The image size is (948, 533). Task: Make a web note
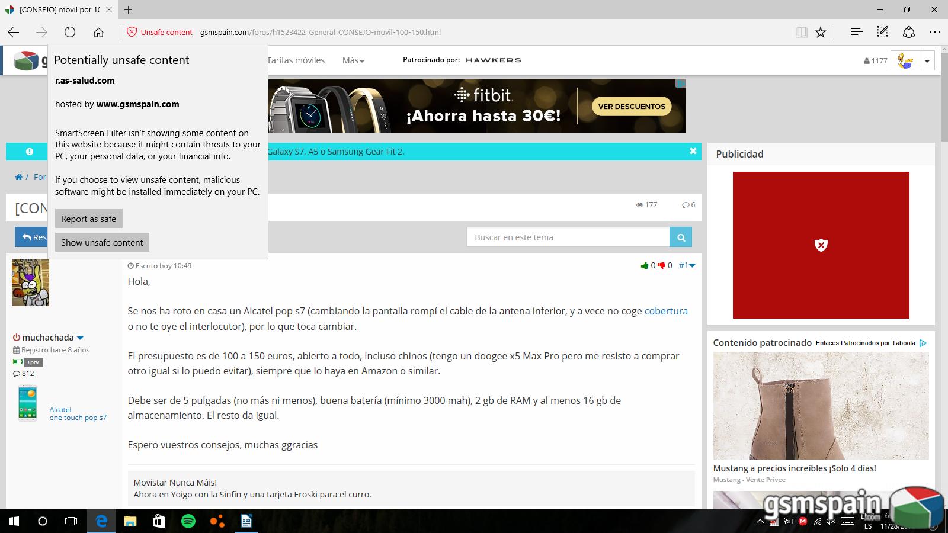click(882, 32)
